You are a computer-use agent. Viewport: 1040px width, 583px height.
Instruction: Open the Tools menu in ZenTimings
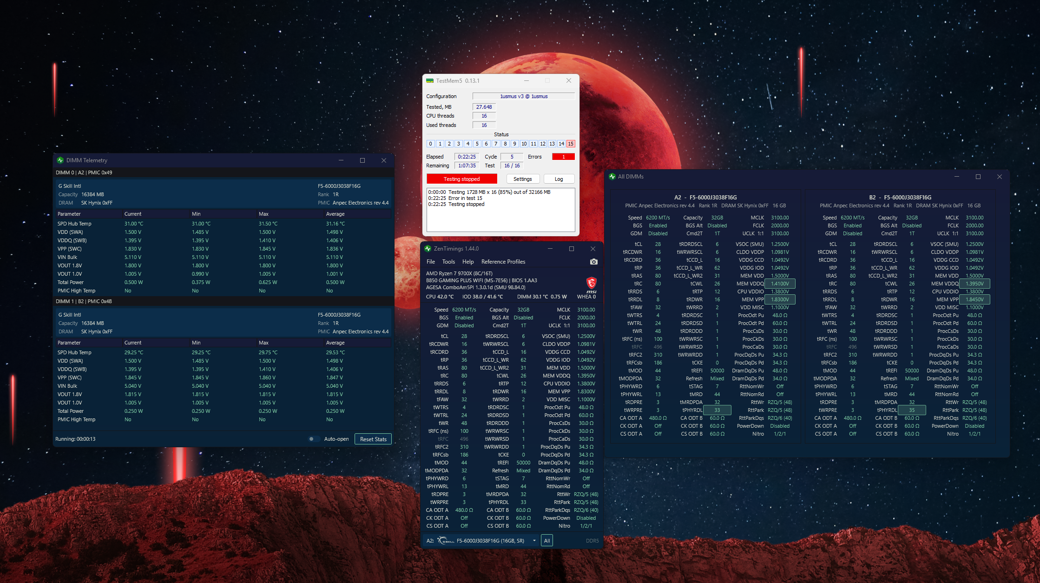448,262
